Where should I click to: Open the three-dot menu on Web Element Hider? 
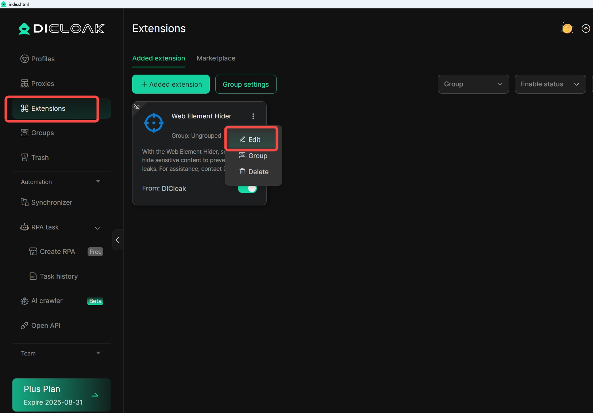253,116
